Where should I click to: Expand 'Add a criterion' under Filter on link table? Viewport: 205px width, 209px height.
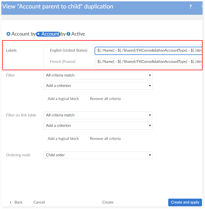[98, 126]
